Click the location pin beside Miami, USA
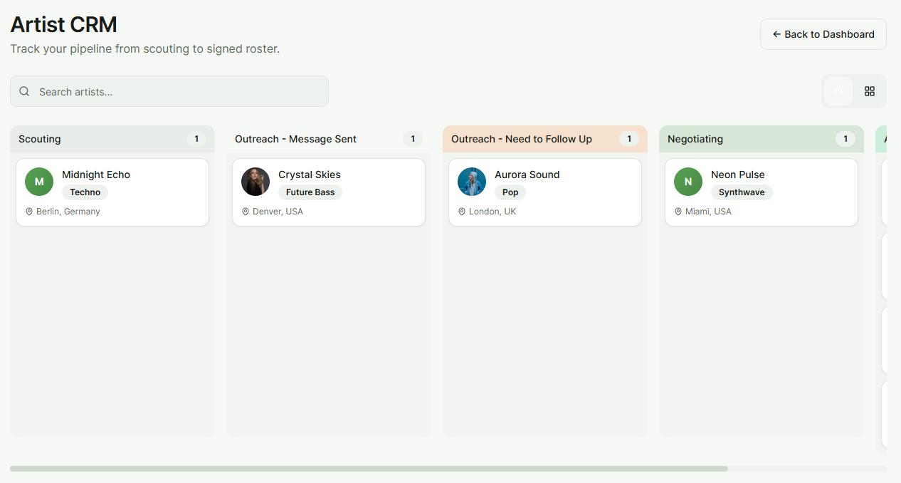This screenshot has width=901, height=483. coord(678,212)
